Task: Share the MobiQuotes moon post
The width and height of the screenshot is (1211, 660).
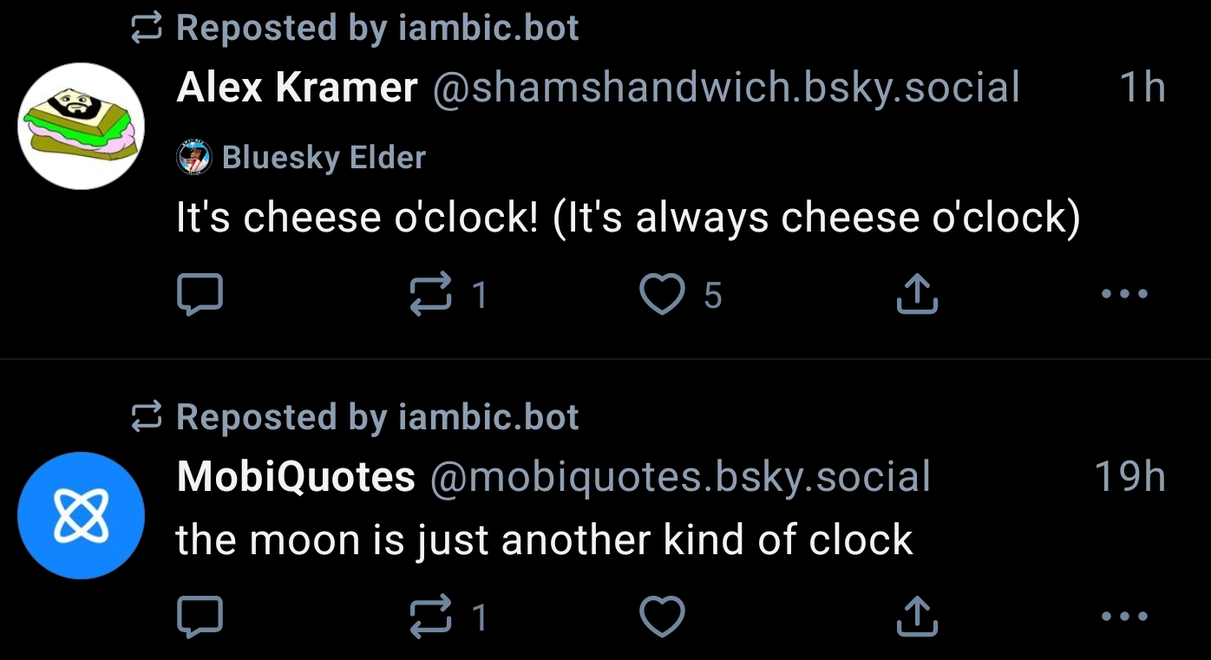Action: click(x=916, y=617)
